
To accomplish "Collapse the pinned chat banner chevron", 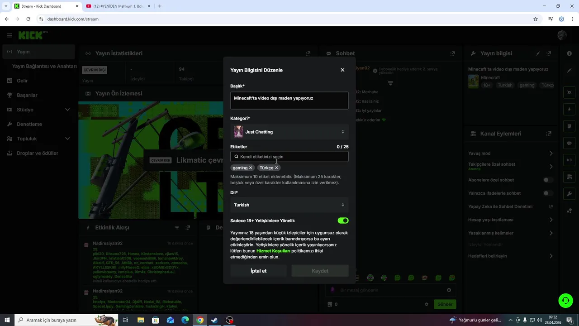I will click(x=390, y=83).
